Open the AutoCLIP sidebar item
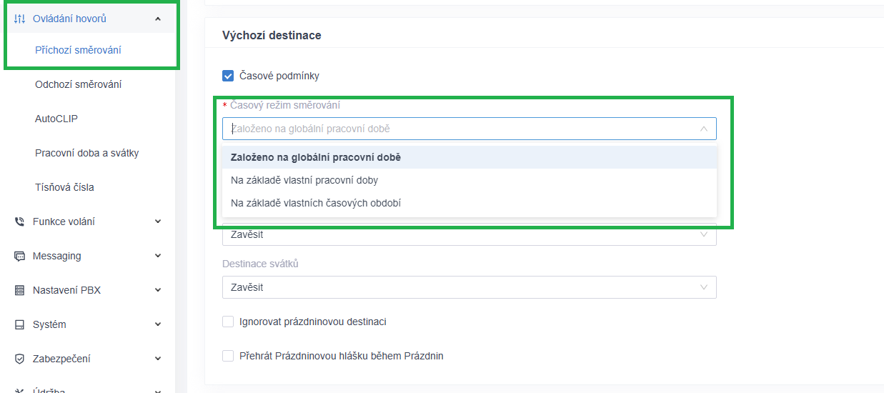Image resolution: width=884 pixels, height=393 pixels. point(56,119)
